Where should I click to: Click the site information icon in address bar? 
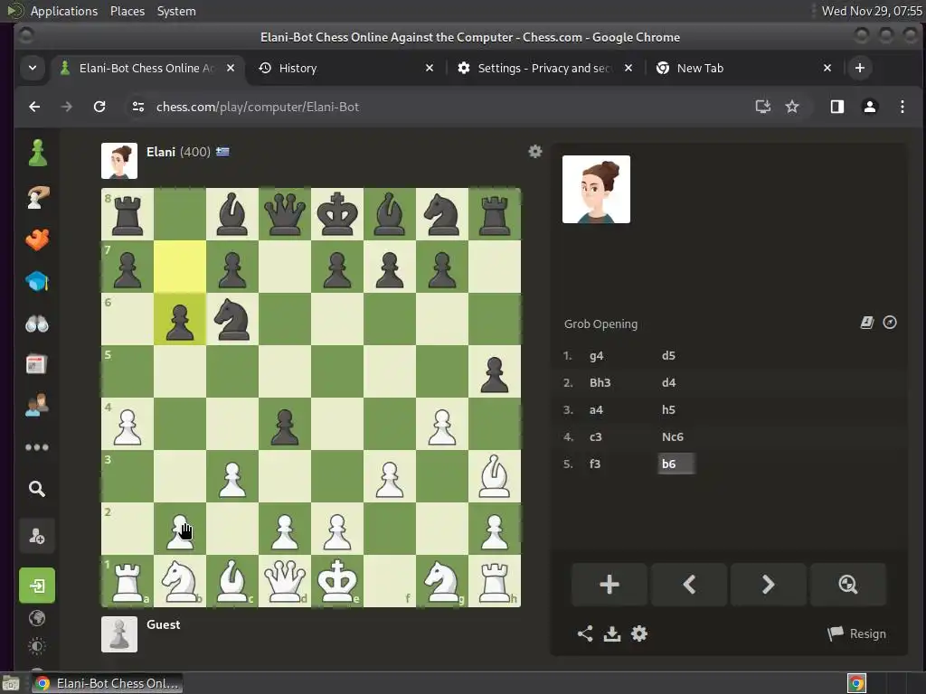(138, 107)
